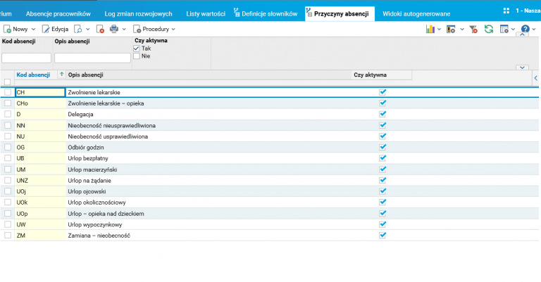Select the row checkbox for NN
This screenshot has height=282, width=541.
[x=8, y=125]
